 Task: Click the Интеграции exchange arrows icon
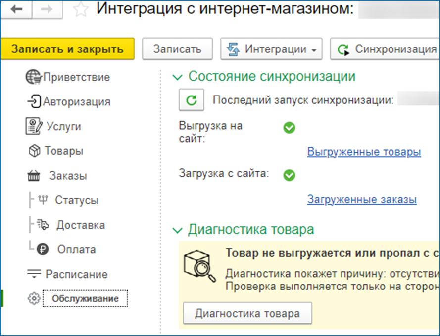point(233,49)
